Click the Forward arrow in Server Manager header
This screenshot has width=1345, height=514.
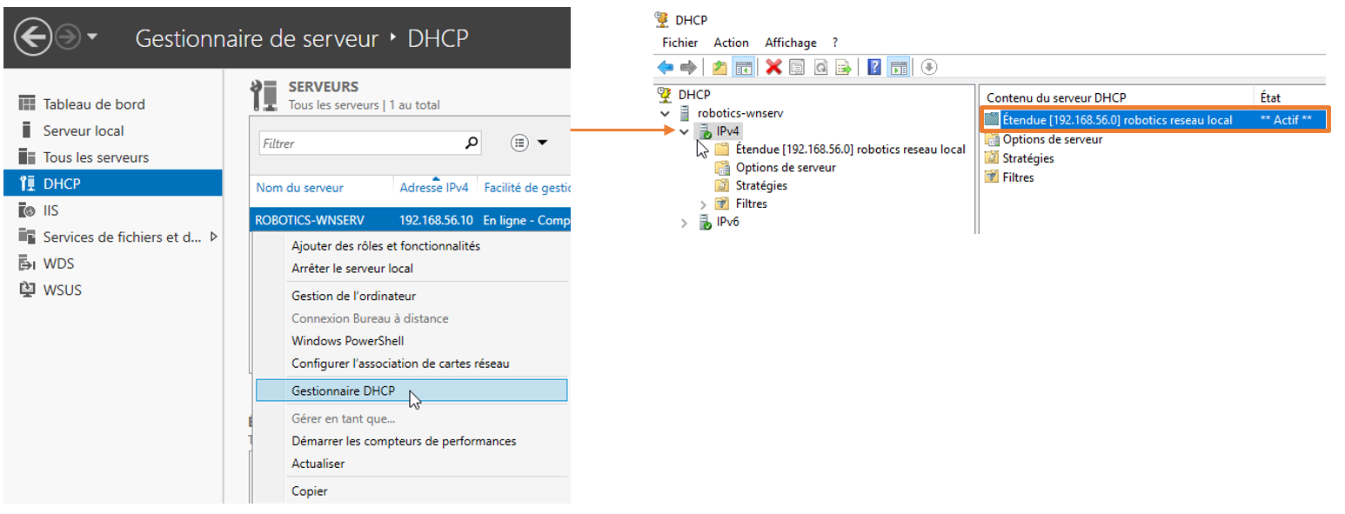point(68,37)
